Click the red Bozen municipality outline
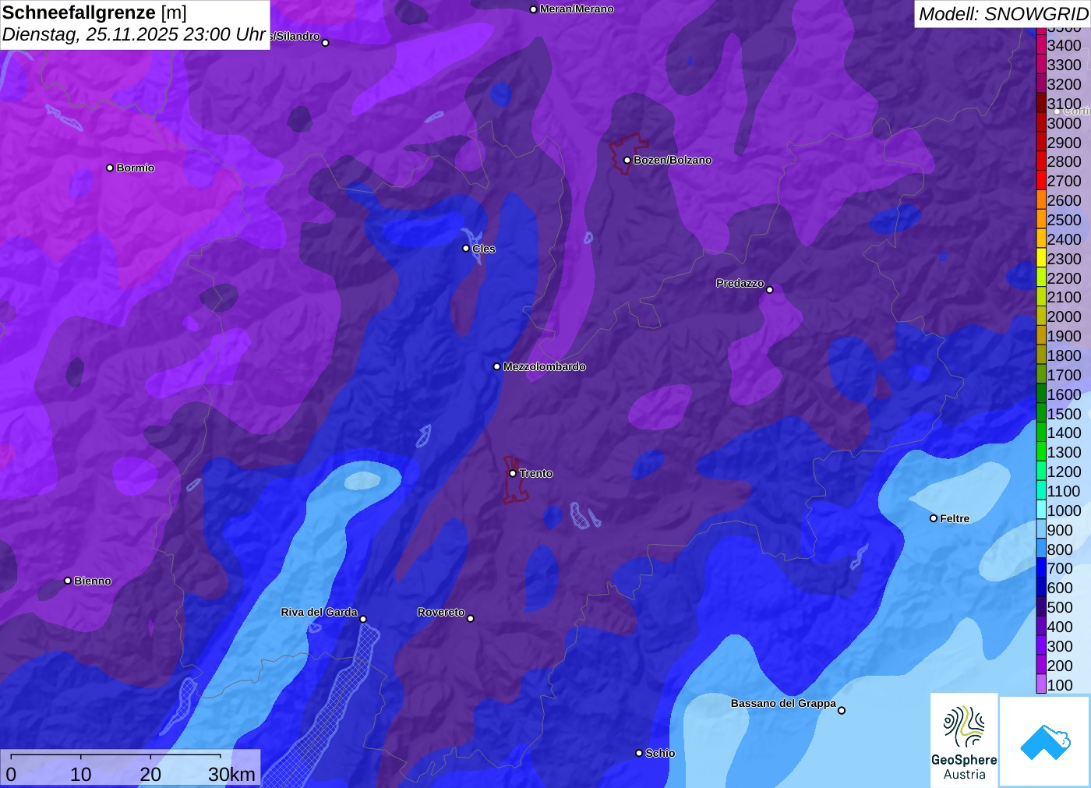This screenshot has height=788, width=1091. 628,154
